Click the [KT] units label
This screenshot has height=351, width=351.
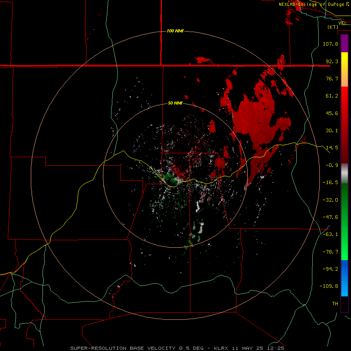[x=333, y=27]
